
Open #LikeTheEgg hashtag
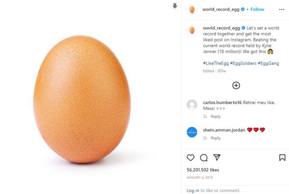216,63
